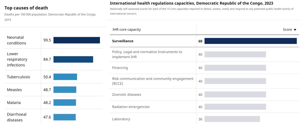The image size is (301, 124).
Task: Click the Score column header
Action: (x=287, y=30)
